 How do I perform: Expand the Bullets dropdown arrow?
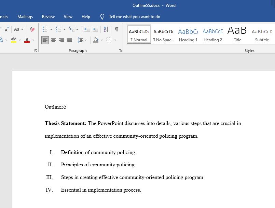tap(51, 29)
